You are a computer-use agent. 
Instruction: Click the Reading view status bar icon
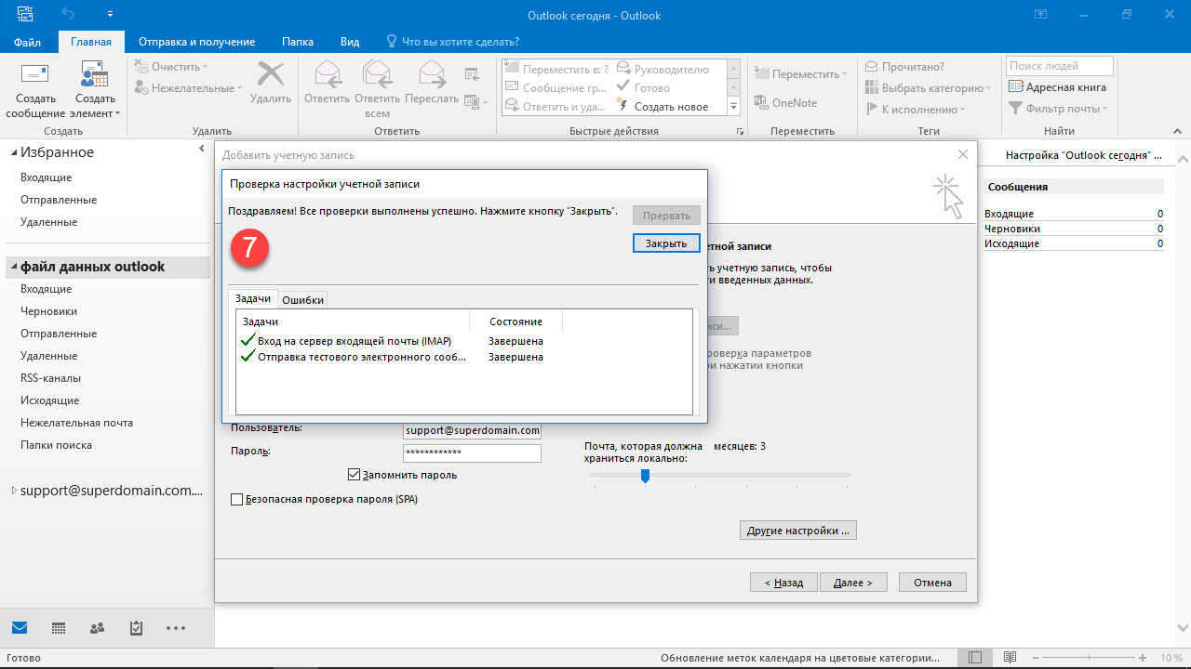tap(1010, 658)
